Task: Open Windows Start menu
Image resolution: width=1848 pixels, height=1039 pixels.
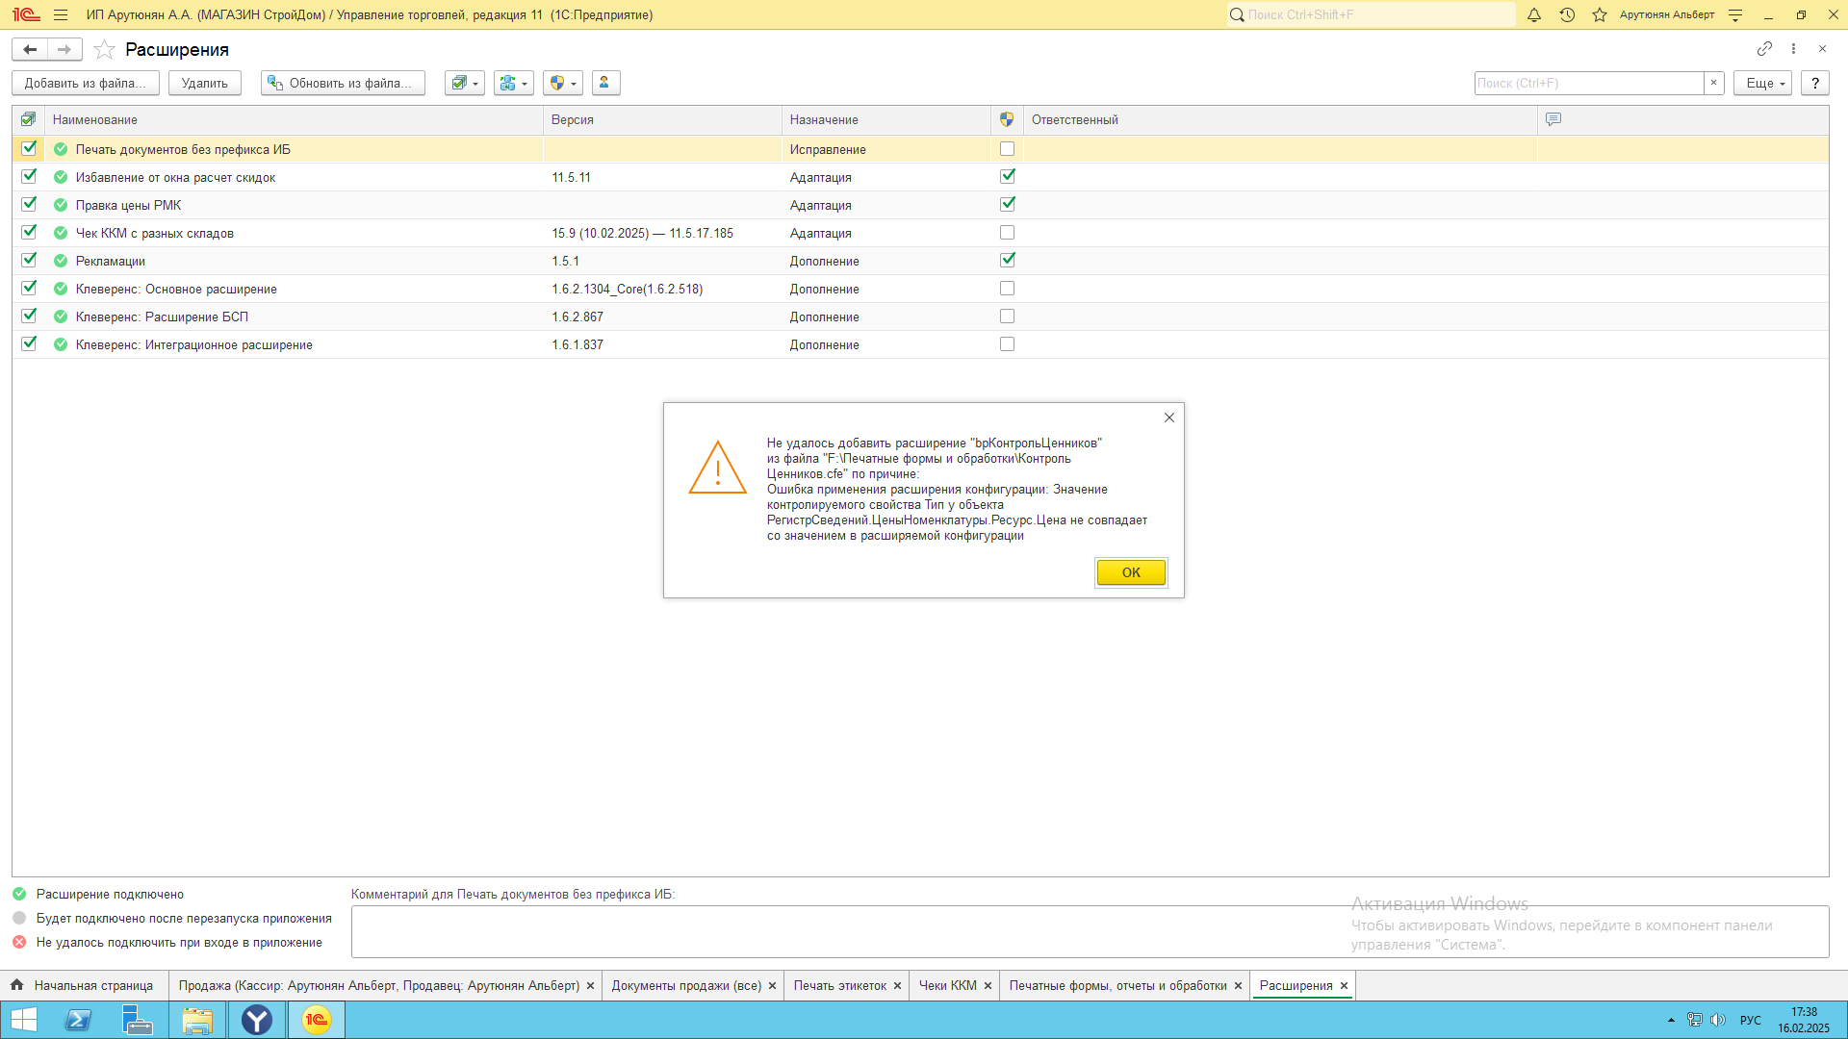Action: (x=24, y=1020)
